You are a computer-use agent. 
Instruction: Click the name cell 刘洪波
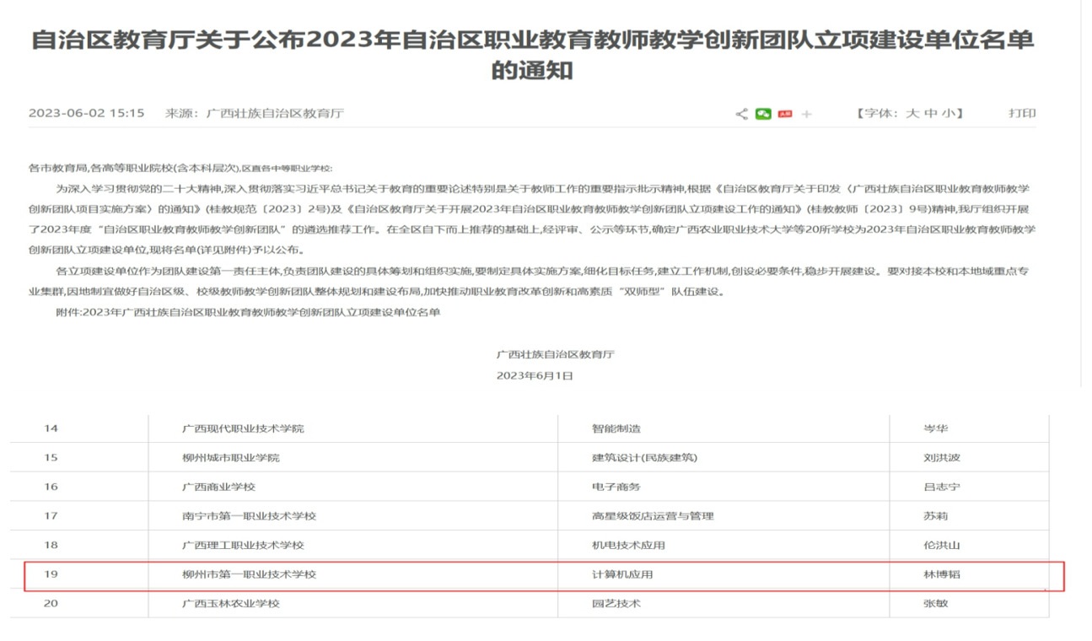click(942, 457)
